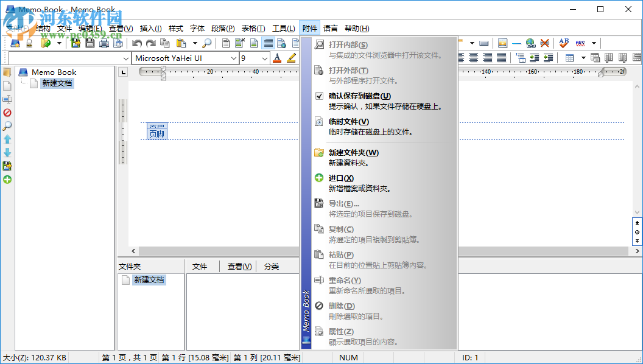Click the justify alignment icon
This screenshot has height=364, width=643.
pos(501,58)
